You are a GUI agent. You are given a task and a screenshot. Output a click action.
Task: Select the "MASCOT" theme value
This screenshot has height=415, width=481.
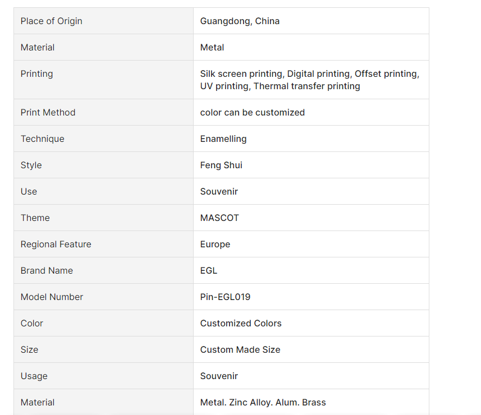(x=219, y=218)
